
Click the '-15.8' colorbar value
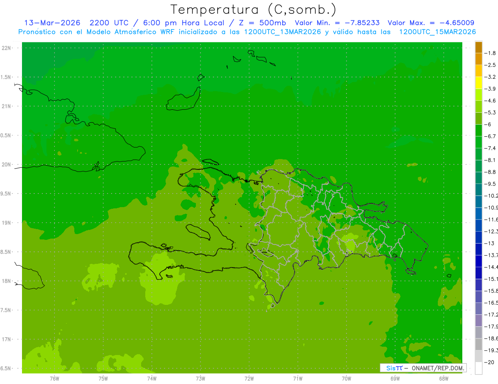[x=491, y=291]
